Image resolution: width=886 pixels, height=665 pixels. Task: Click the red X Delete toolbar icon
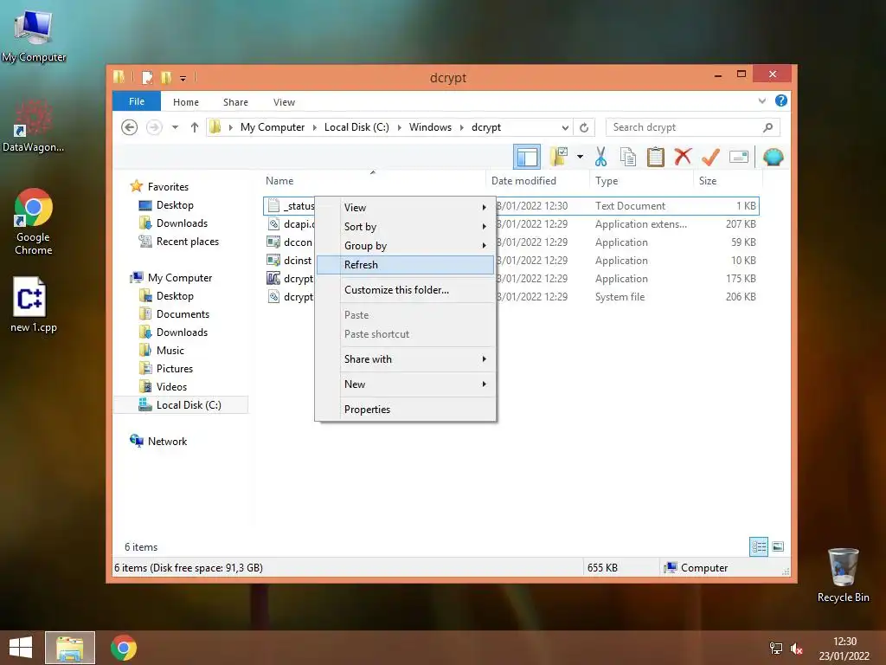(683, 156)
